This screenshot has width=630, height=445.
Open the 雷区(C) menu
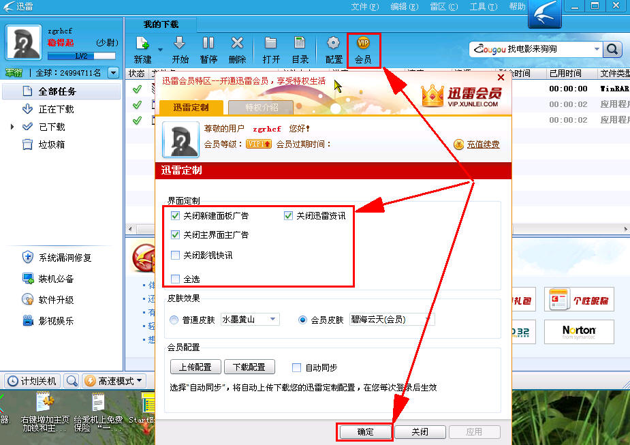coord(443,7)
